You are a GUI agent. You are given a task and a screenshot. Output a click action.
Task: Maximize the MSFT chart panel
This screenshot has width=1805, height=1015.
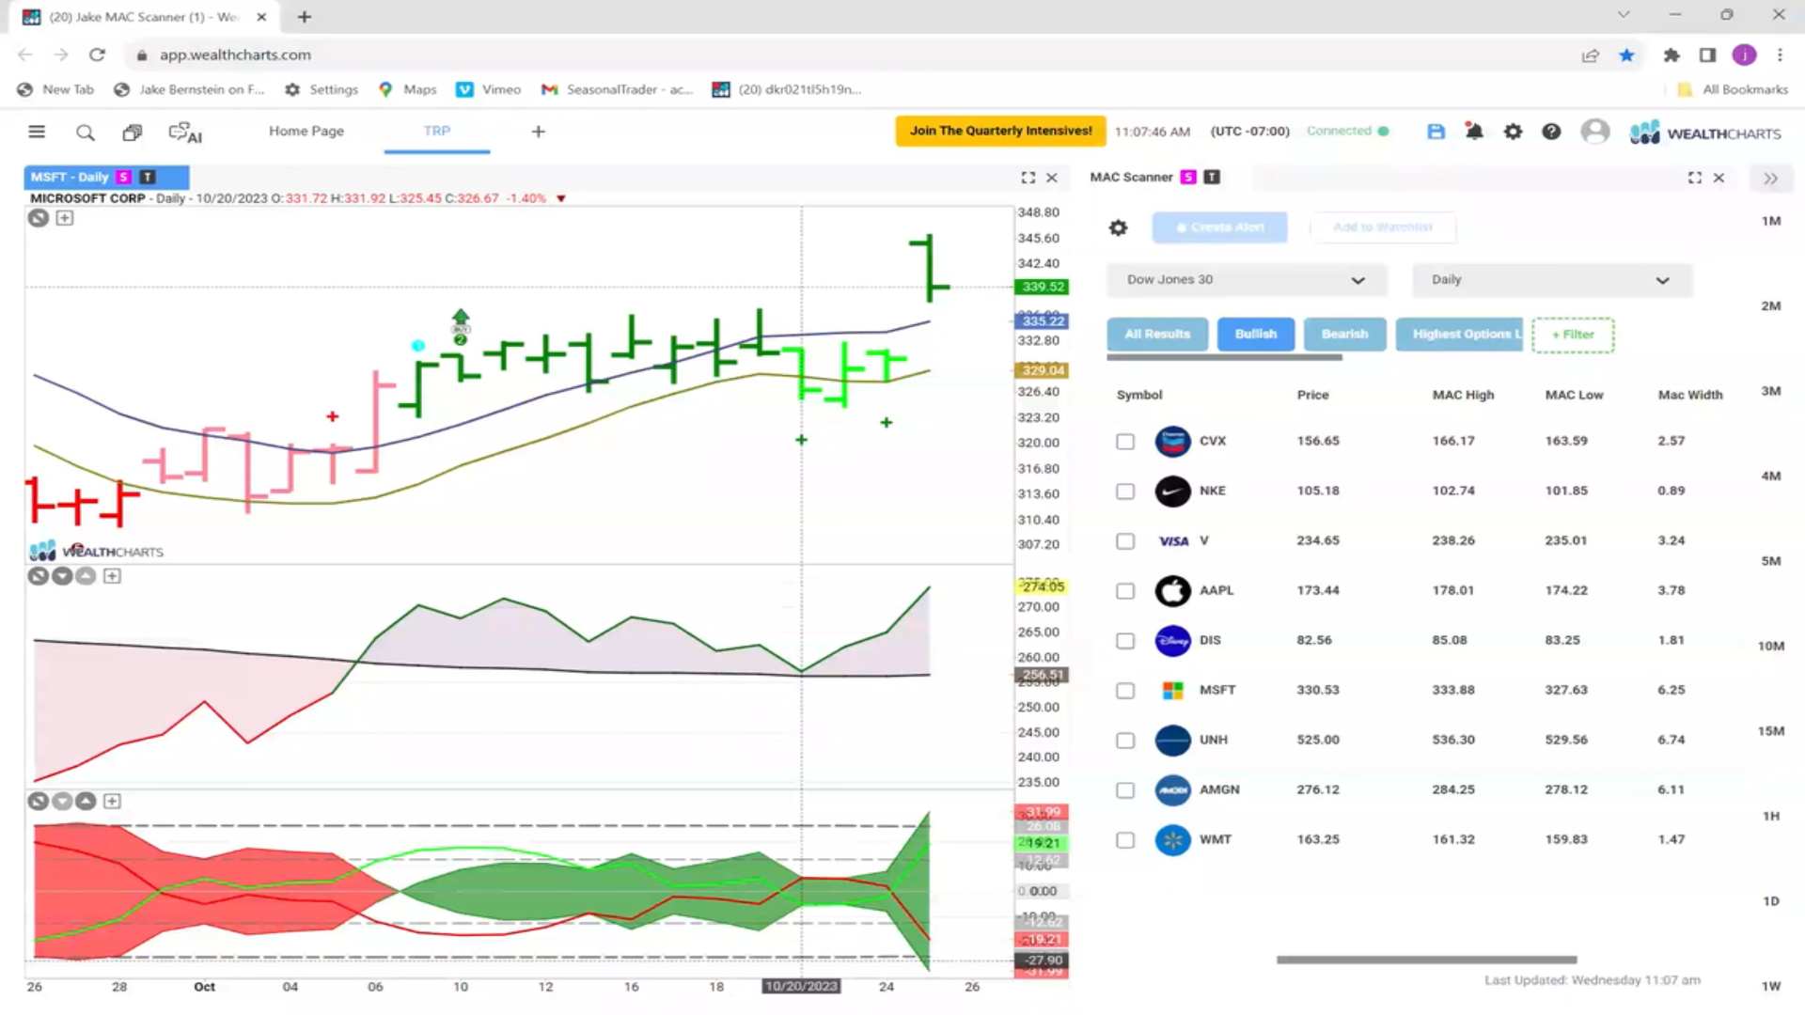(x=1028, y=178)
